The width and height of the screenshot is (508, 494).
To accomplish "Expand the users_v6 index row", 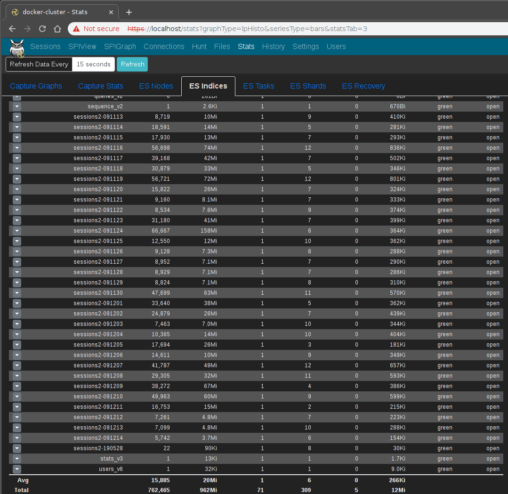I will point(16,469).
